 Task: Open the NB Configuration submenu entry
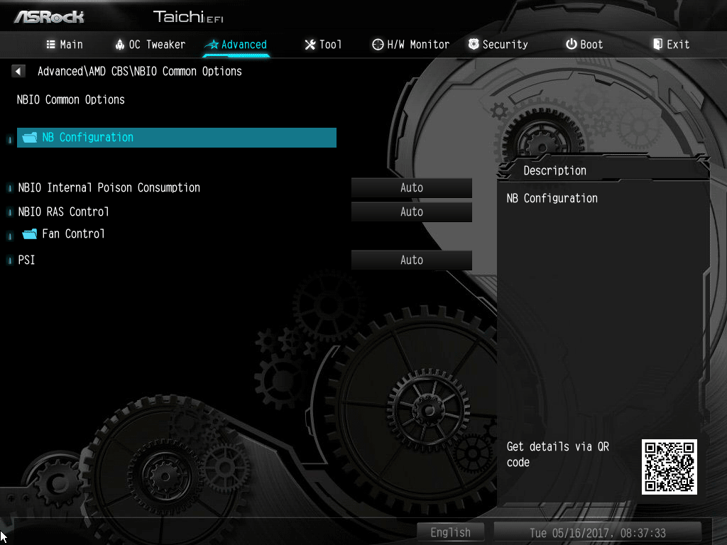click(x=177, y=138)
